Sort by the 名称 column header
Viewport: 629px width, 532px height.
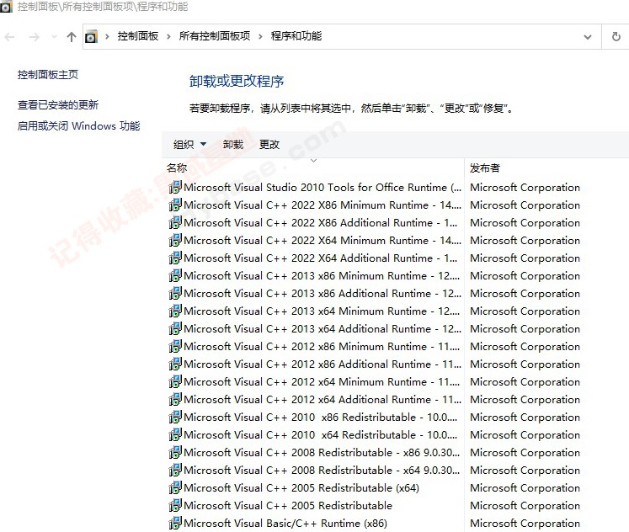177,168
